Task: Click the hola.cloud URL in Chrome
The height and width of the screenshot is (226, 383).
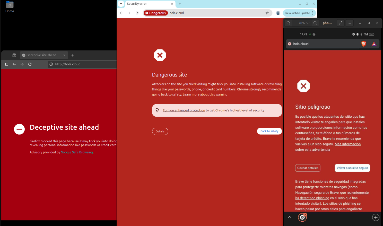Action: [x=177, y=13]
